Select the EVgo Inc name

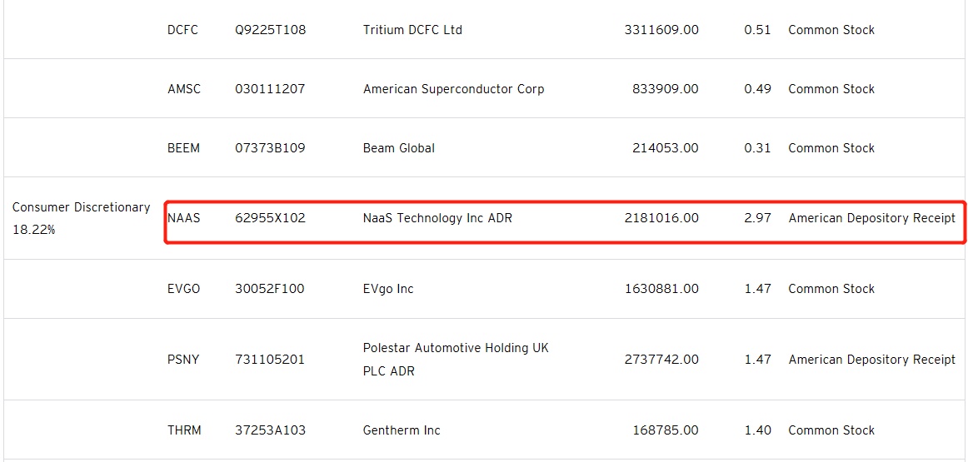pyautogui.click(x=388, y=289)
